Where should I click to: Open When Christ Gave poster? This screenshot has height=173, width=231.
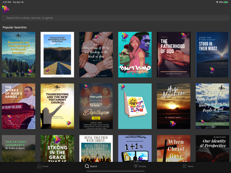click(174, 148)
